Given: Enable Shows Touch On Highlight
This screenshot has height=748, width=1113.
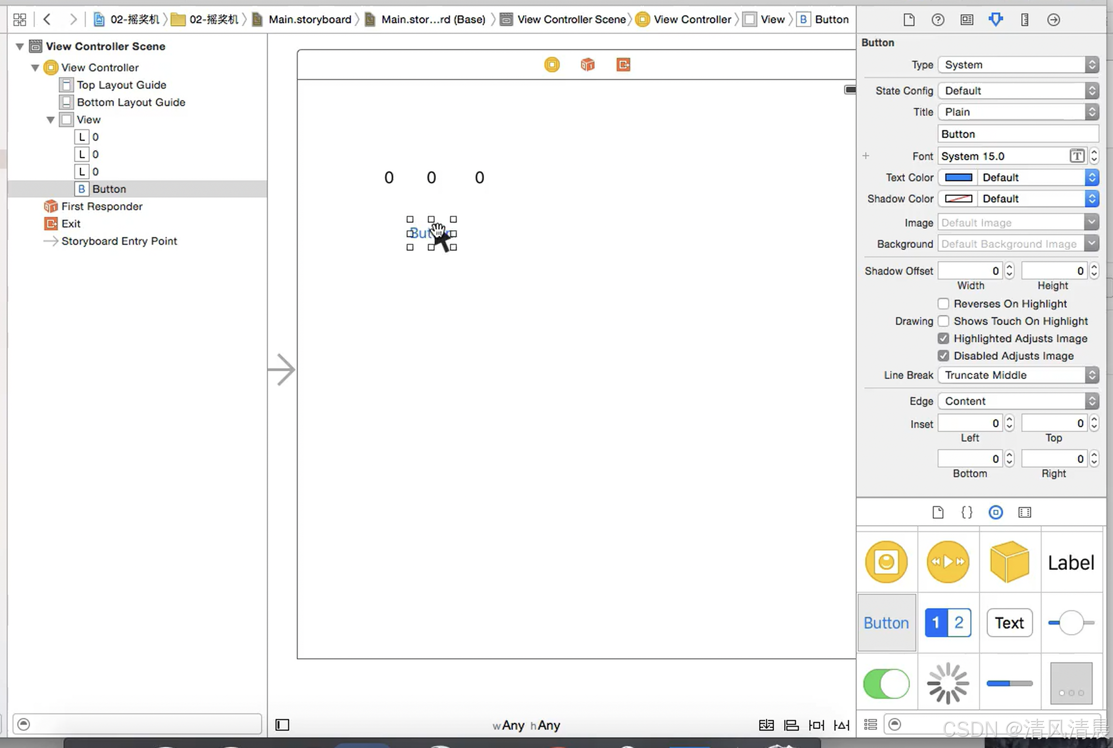Looking at the screenshot, I should (943, 321).
